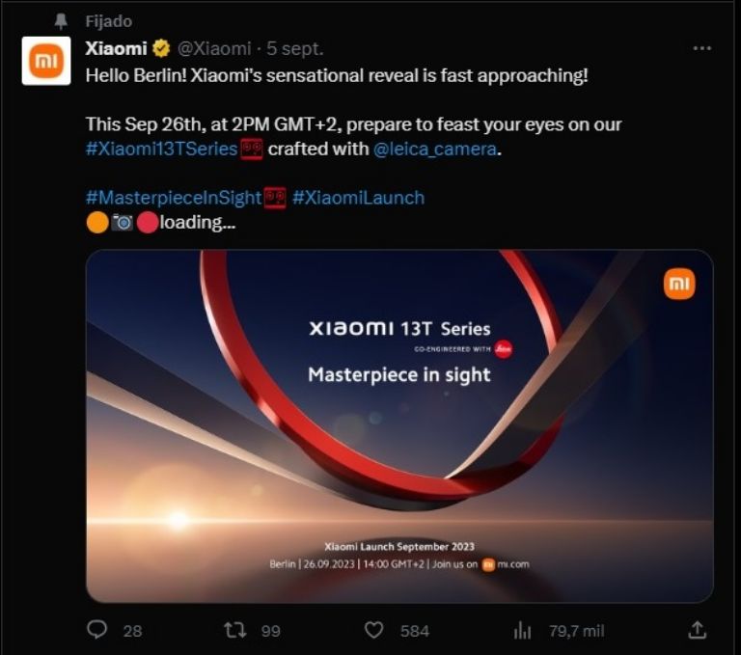Image resolution: width=741 pixels, height=655 pixels.
Task: Click the Mi logo in promo image
Action: coord(679,284)
